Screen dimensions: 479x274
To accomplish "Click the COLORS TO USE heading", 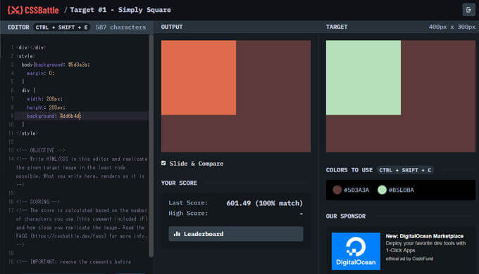I will pyautogui.click(x=349, y=170).
